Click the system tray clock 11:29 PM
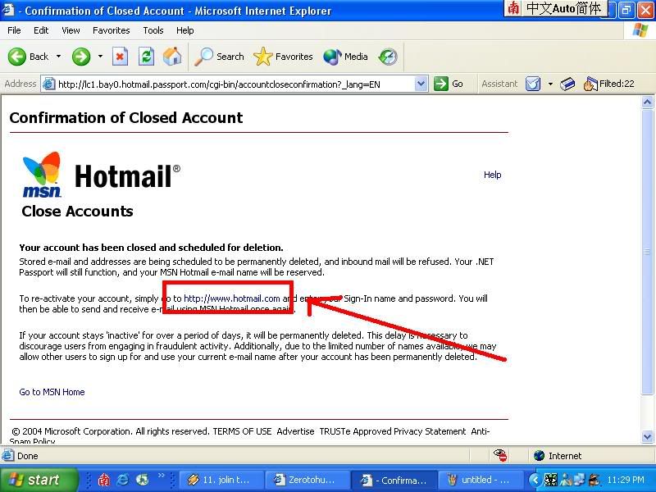This screenshot has width=656, height=492. pos(626,480)
